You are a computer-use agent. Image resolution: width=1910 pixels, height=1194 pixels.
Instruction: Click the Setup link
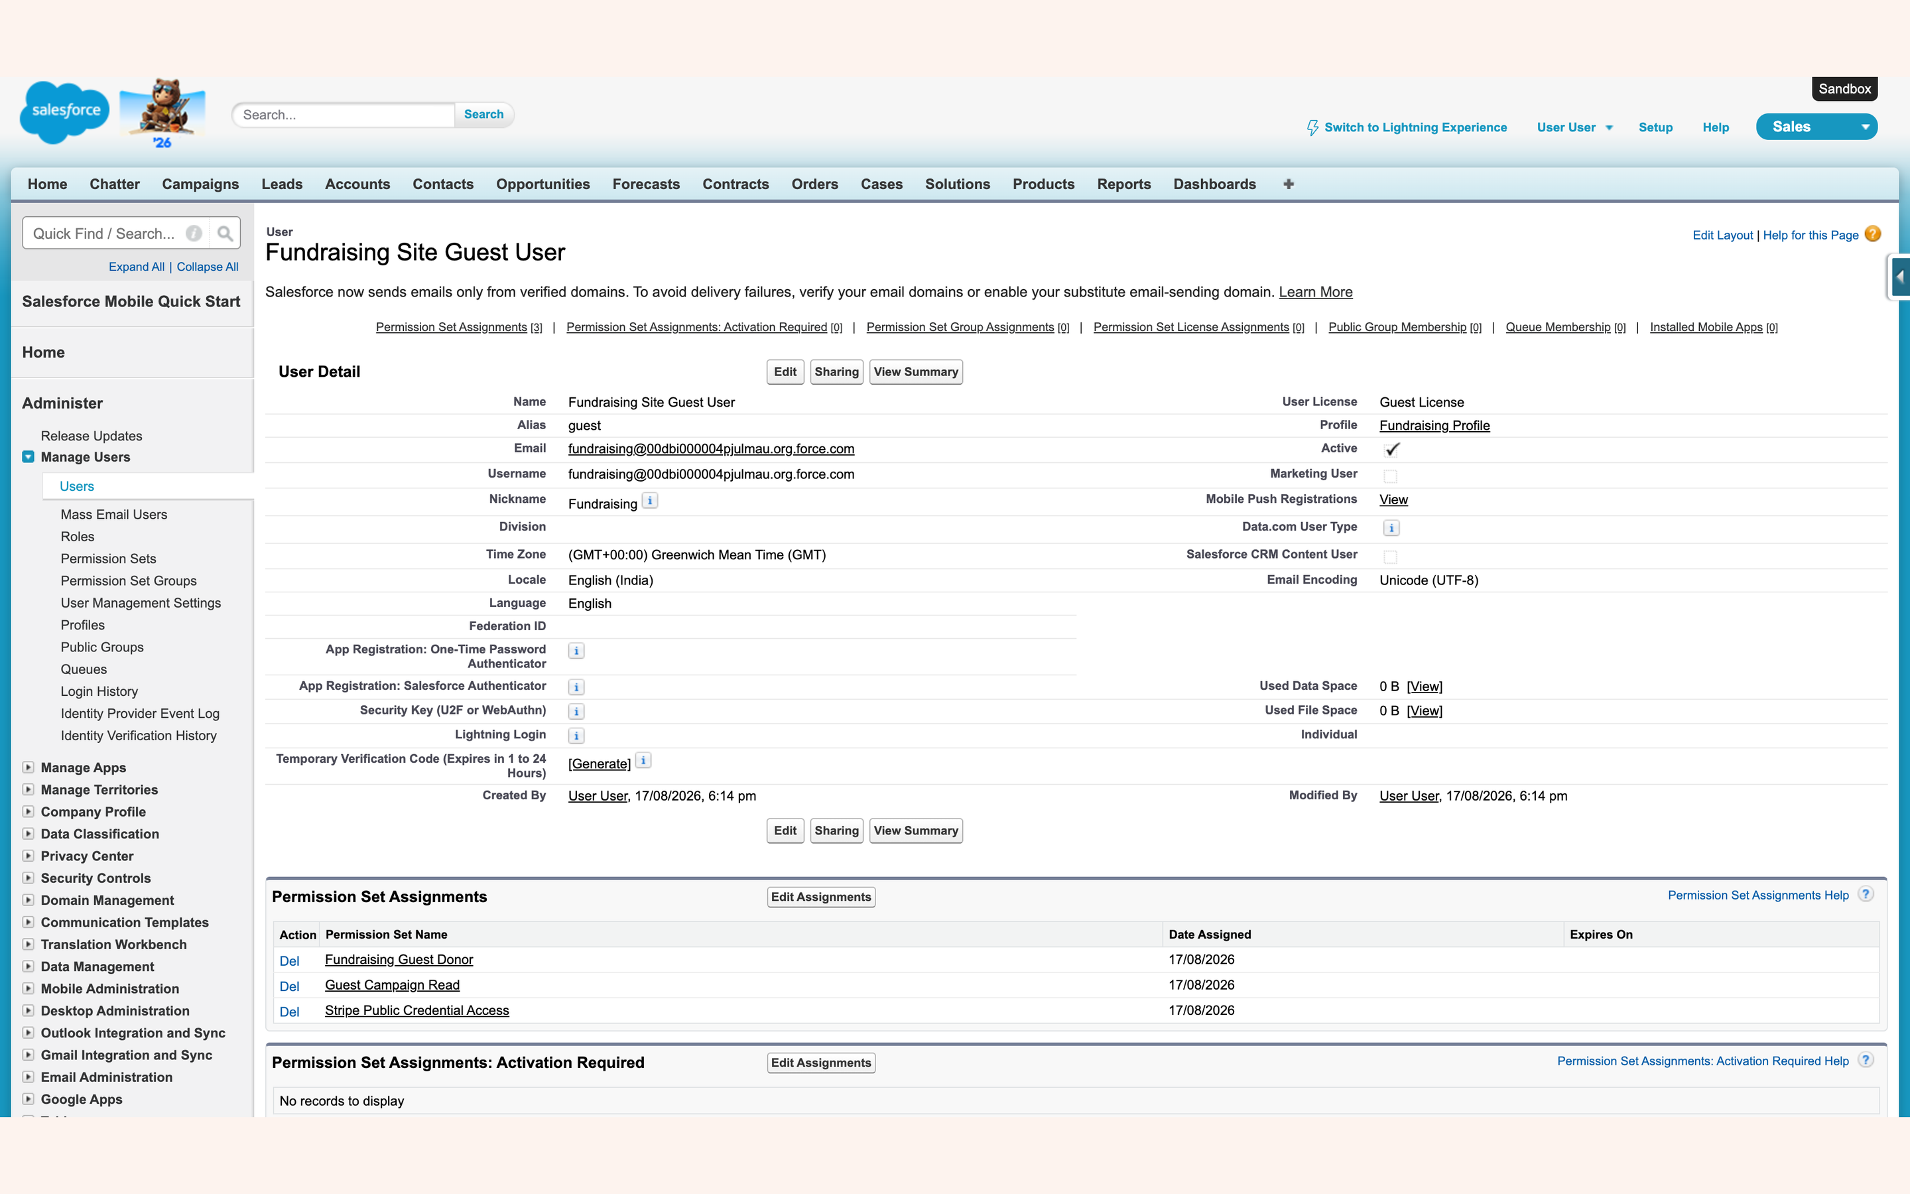coord(1655,127)
